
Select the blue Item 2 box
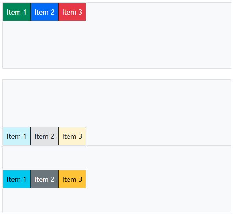click(x=45, y=12)
